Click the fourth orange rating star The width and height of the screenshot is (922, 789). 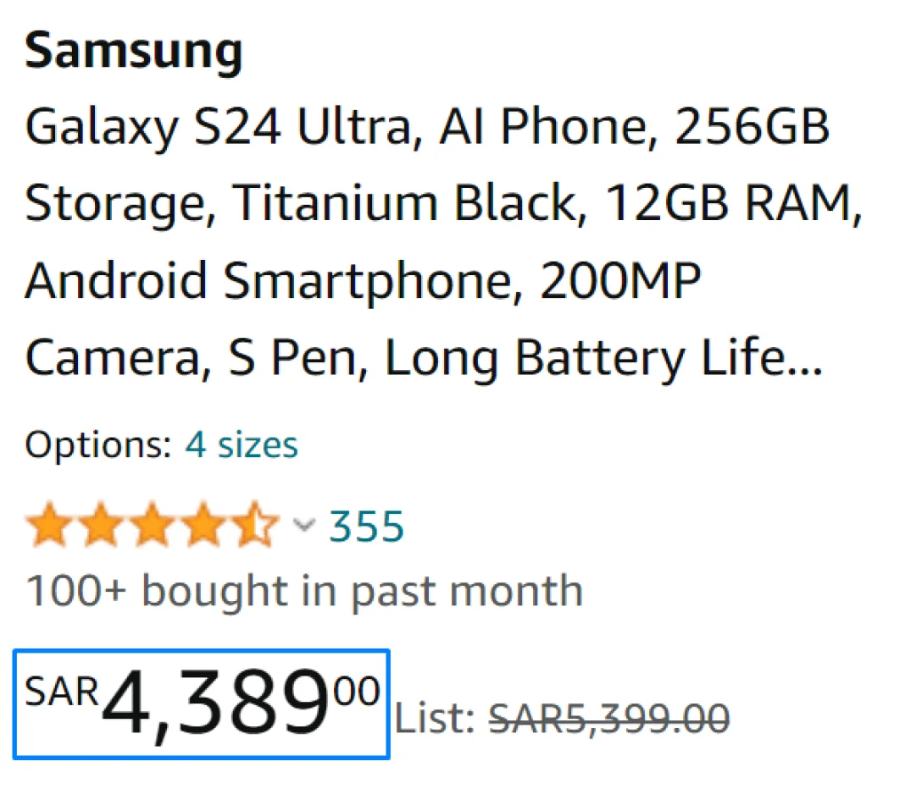coord(203,525)
